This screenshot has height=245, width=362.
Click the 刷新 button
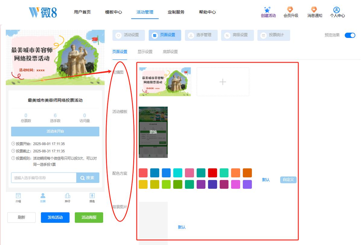[x=21, y=217]
